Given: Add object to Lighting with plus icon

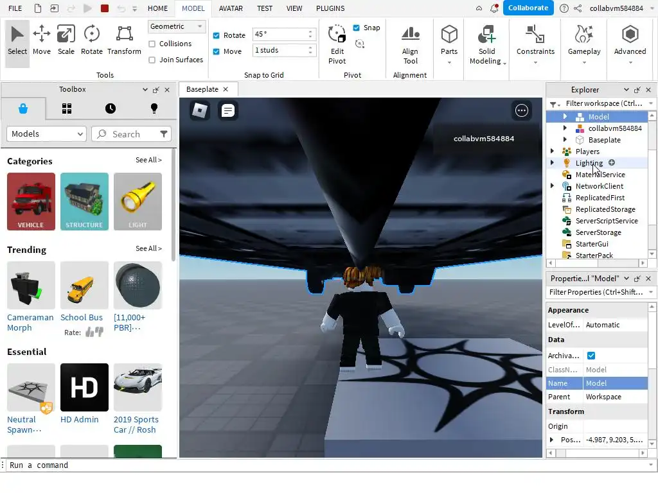Looking at the screenshot, I should tap(612, 162).
